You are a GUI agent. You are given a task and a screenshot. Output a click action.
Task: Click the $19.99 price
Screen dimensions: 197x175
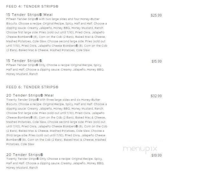pos(156,155)
